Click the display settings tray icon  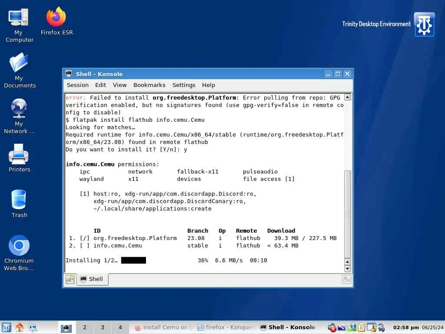[x=342, y=327]
